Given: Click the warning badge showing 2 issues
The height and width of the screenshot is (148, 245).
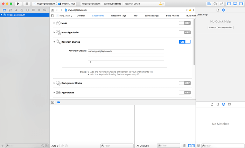Looking at the screenshot, I should (x=161, y=3).
